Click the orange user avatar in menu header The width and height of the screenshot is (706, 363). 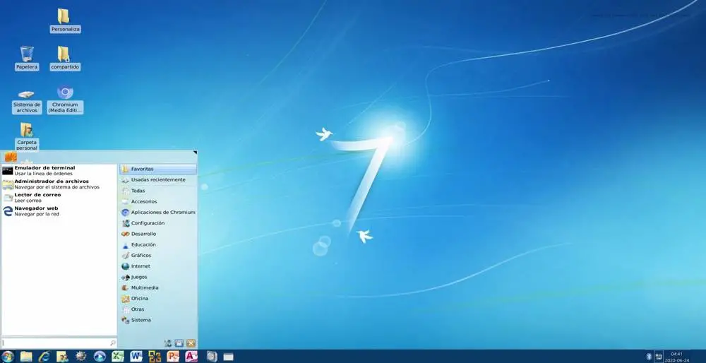pyautogui.click(x=11, y=157)
